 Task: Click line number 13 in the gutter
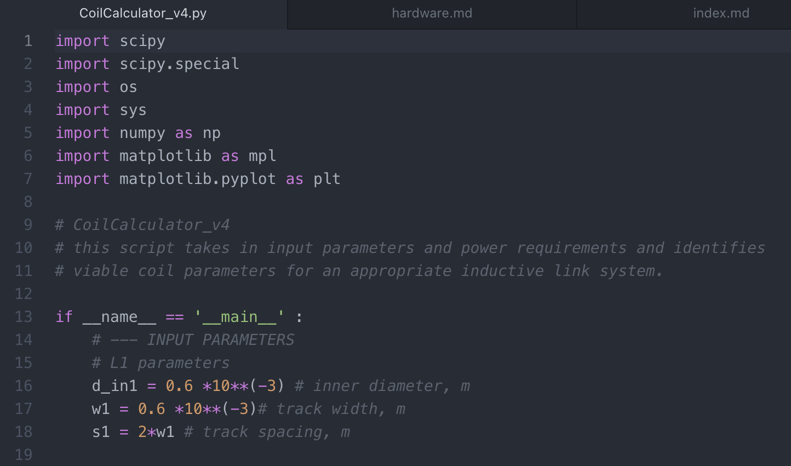[24, 317]
